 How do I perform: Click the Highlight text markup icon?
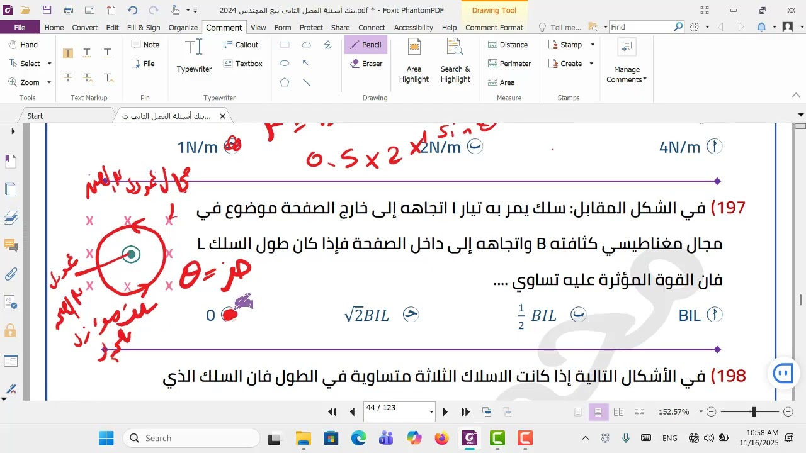67,53
